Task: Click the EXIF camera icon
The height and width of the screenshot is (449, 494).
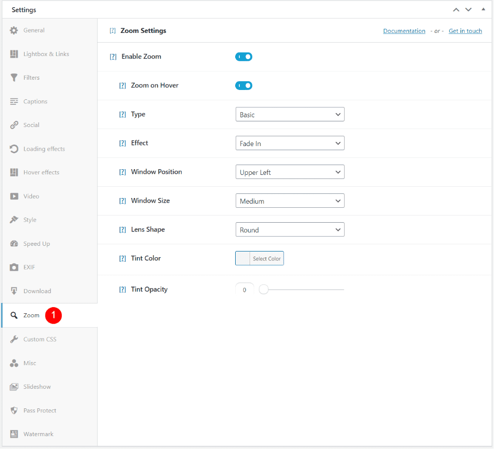Action: 14,267
